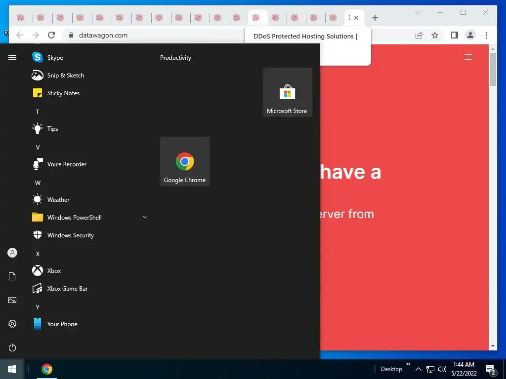Open a new tab in Chrome
The width and height of the screenshot is (506, 379).
[375, 18]
